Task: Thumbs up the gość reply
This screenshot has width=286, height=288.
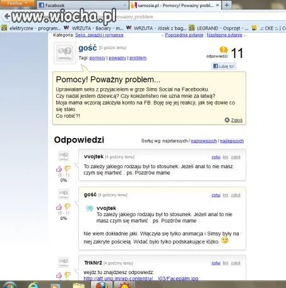Action: tap(59, 207)
